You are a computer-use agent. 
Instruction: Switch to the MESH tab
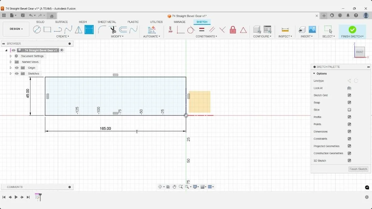click(x=83, y=22)
